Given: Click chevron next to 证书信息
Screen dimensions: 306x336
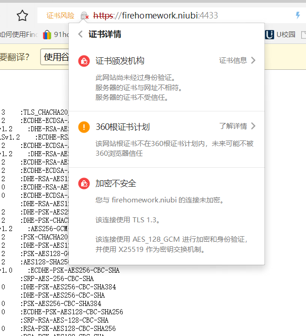Looking at the screenshot, I should 253,61.
